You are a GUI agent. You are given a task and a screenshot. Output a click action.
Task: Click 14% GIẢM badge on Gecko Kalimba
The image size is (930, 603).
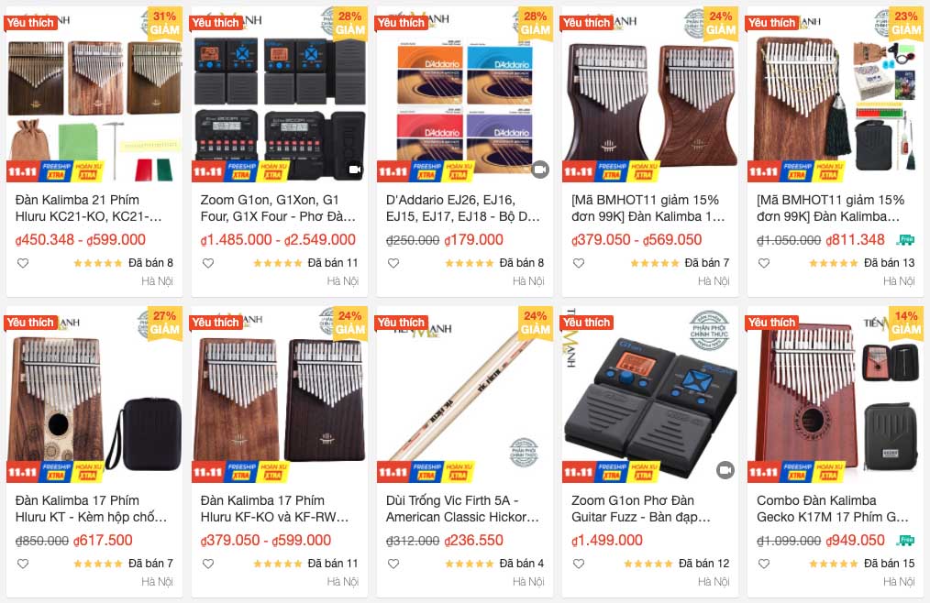point(906,323)
